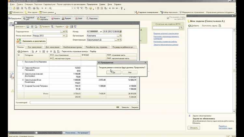Switch to the Доп. начисления tab
This screenshot has height=137, width=244.
coord(52,47)
